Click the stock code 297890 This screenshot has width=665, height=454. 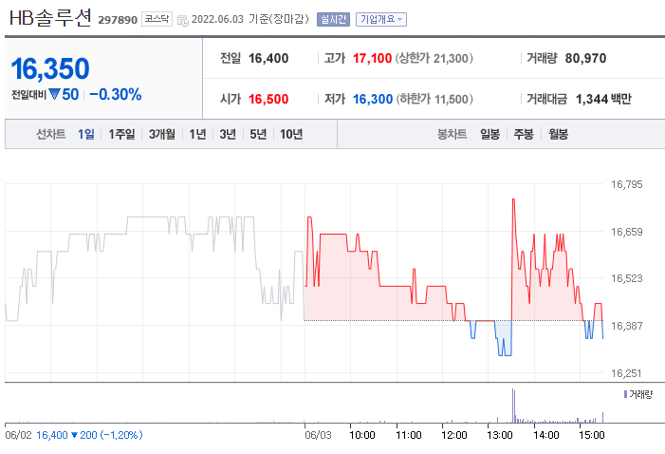pyautogui.click(x=118, y=20)
